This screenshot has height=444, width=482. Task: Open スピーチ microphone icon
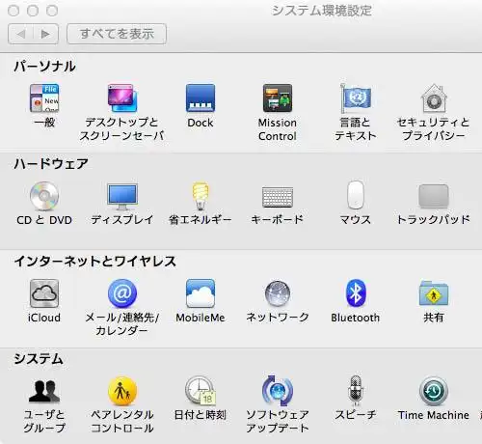pos(356,391)
